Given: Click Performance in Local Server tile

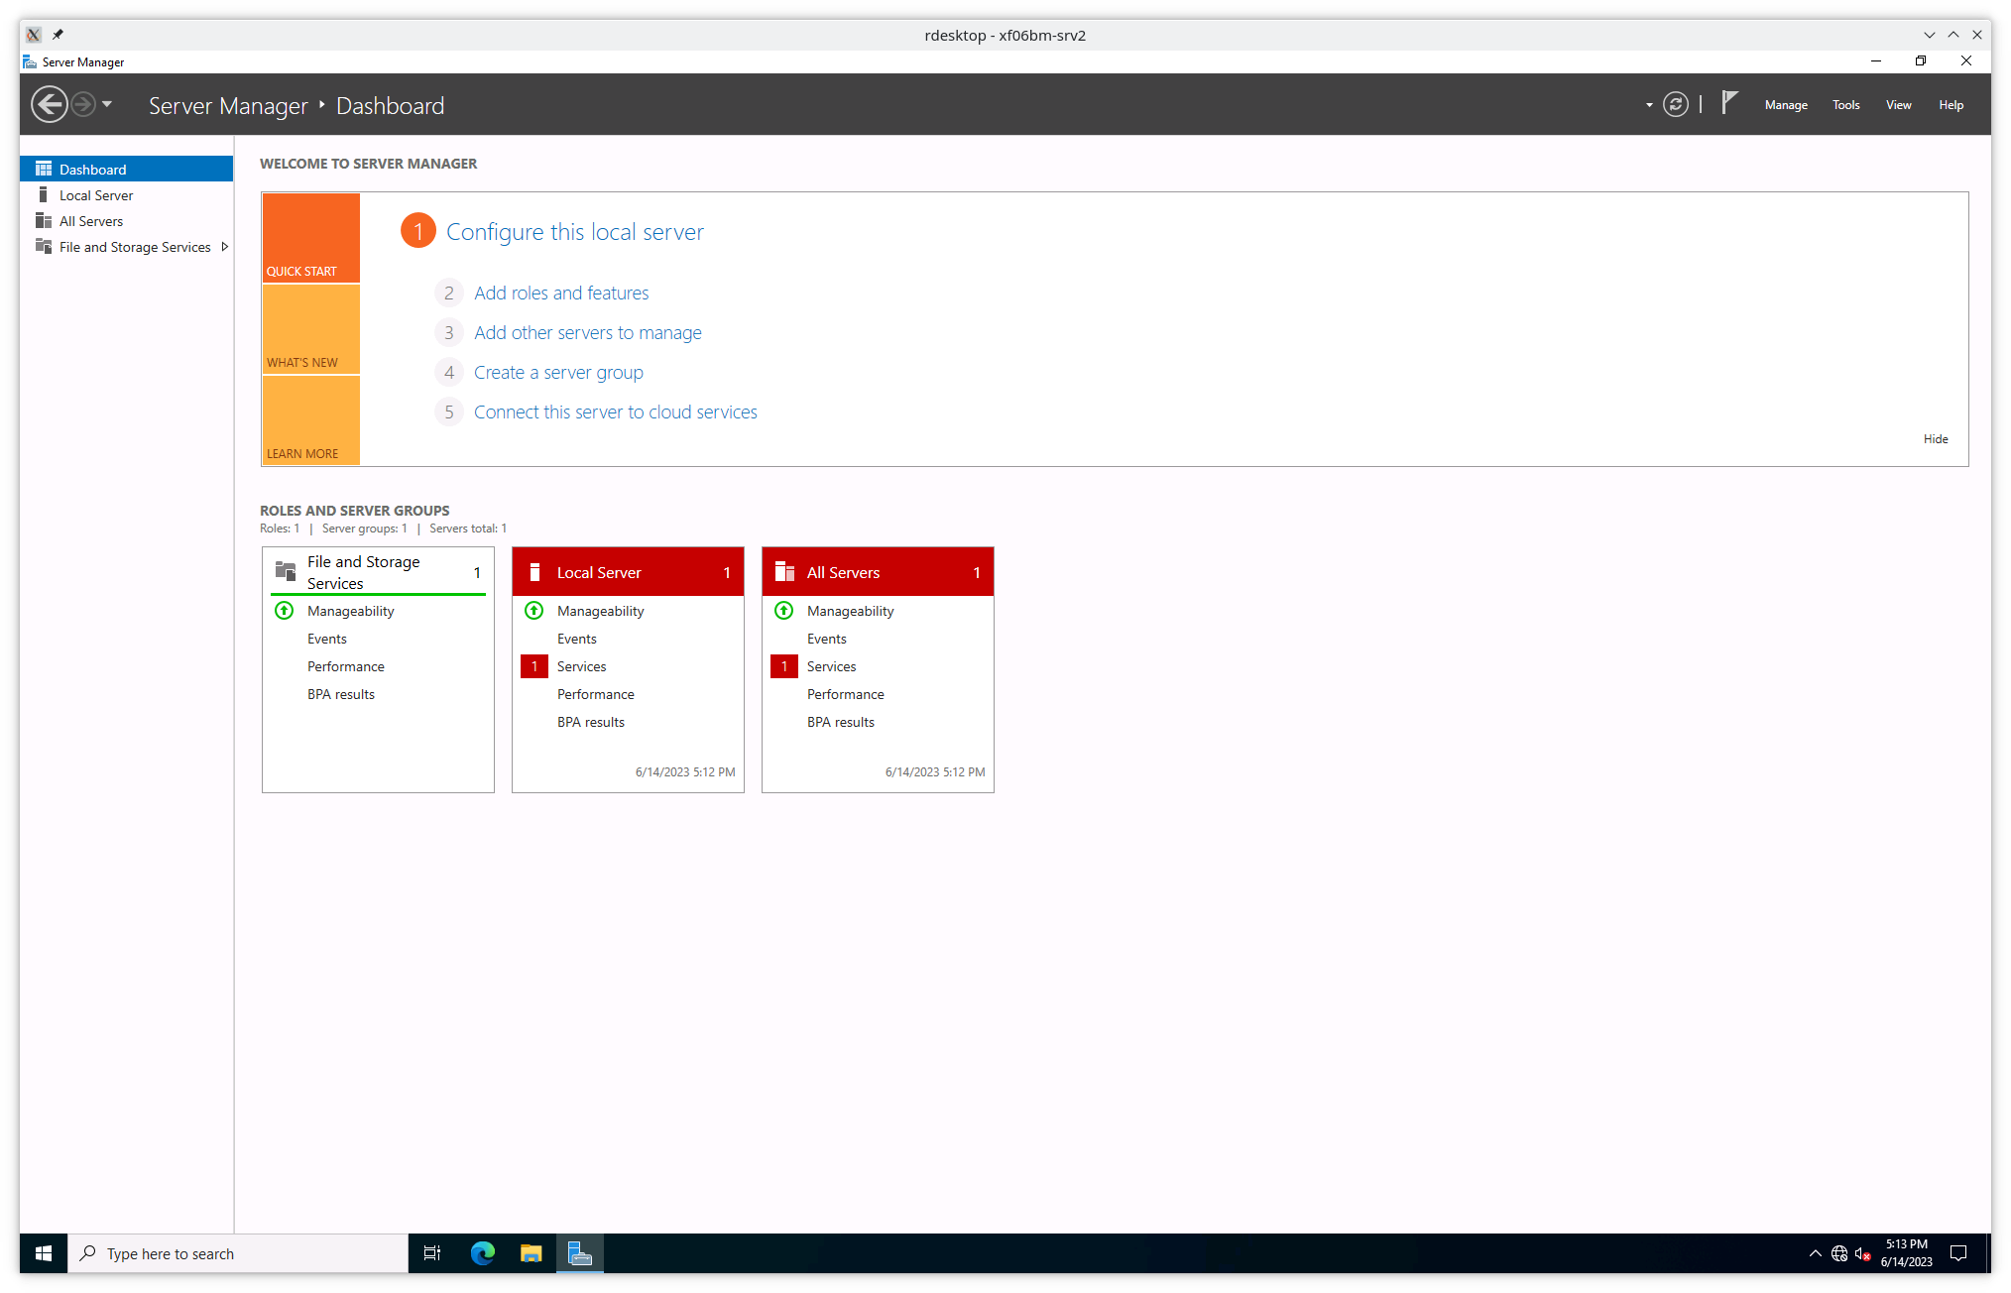Looking at the screenshot, I should pos(596,694).
